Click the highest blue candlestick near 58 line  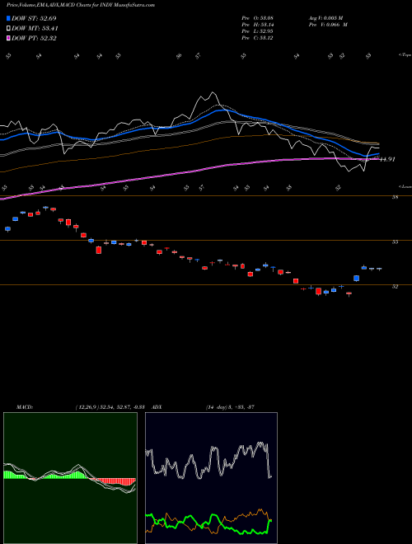(45, 208)
